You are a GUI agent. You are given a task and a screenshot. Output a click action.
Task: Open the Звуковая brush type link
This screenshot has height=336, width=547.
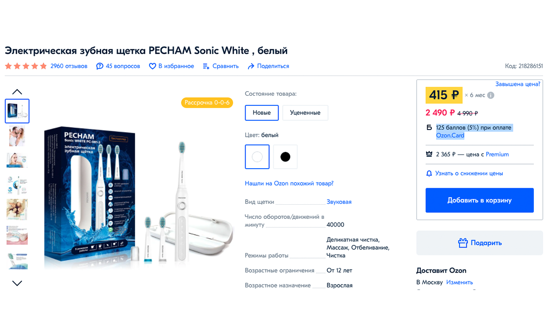[x=339, y=202]
